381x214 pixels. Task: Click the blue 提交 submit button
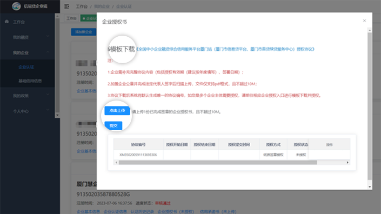tap(113, 125)
